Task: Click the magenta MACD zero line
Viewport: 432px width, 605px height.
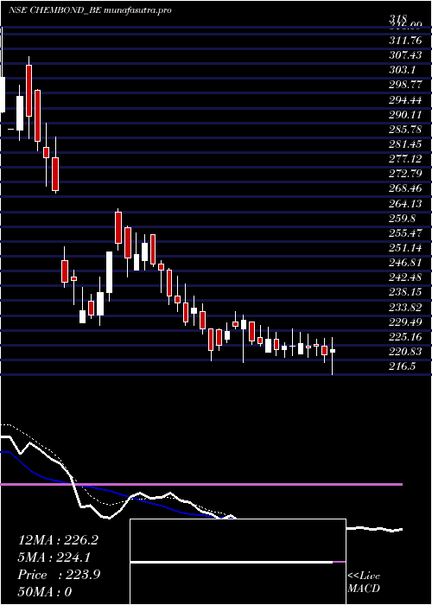Action: pyautogui.click(x=201, y=484)
